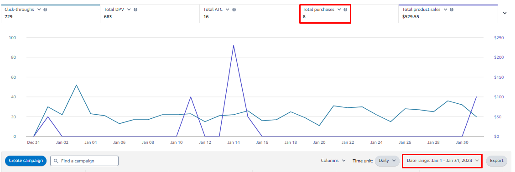The height and width of the screenshot is (172, 515).
Task: Click the 100 left axis label
Action: [x=13, y=38]
